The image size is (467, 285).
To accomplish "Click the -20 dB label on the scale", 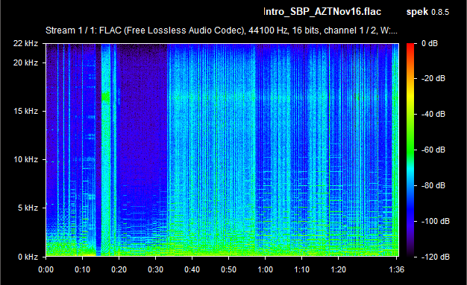I will click(433, 78).
